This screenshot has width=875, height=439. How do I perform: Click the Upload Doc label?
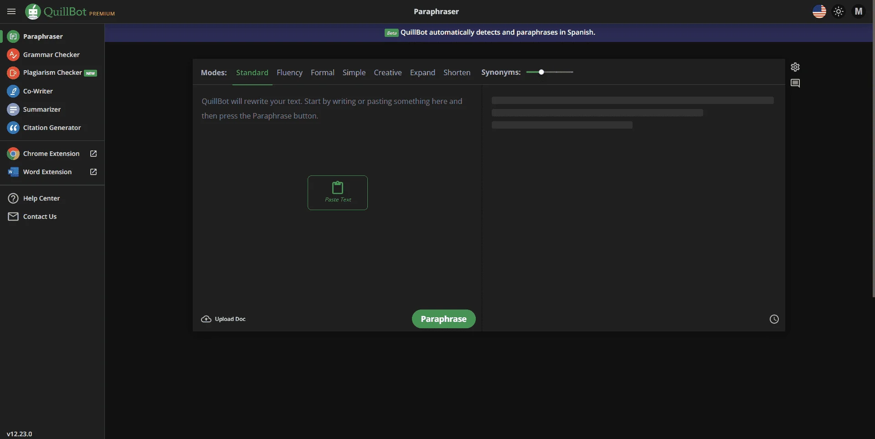[x=230, y=319]
